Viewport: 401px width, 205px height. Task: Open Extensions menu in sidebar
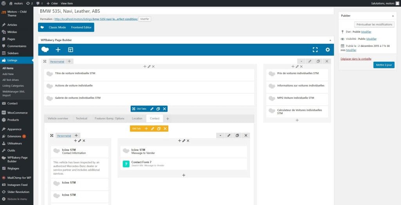click(x=16, y=136)
